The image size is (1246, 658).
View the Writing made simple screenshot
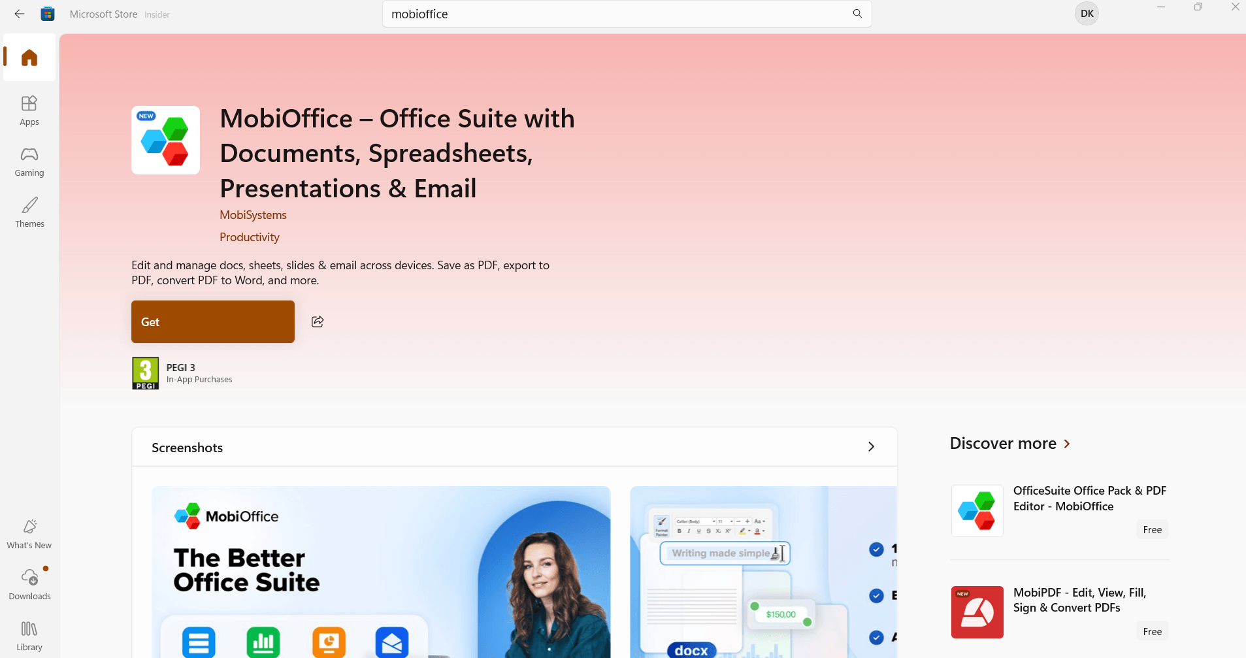(764, 572)
